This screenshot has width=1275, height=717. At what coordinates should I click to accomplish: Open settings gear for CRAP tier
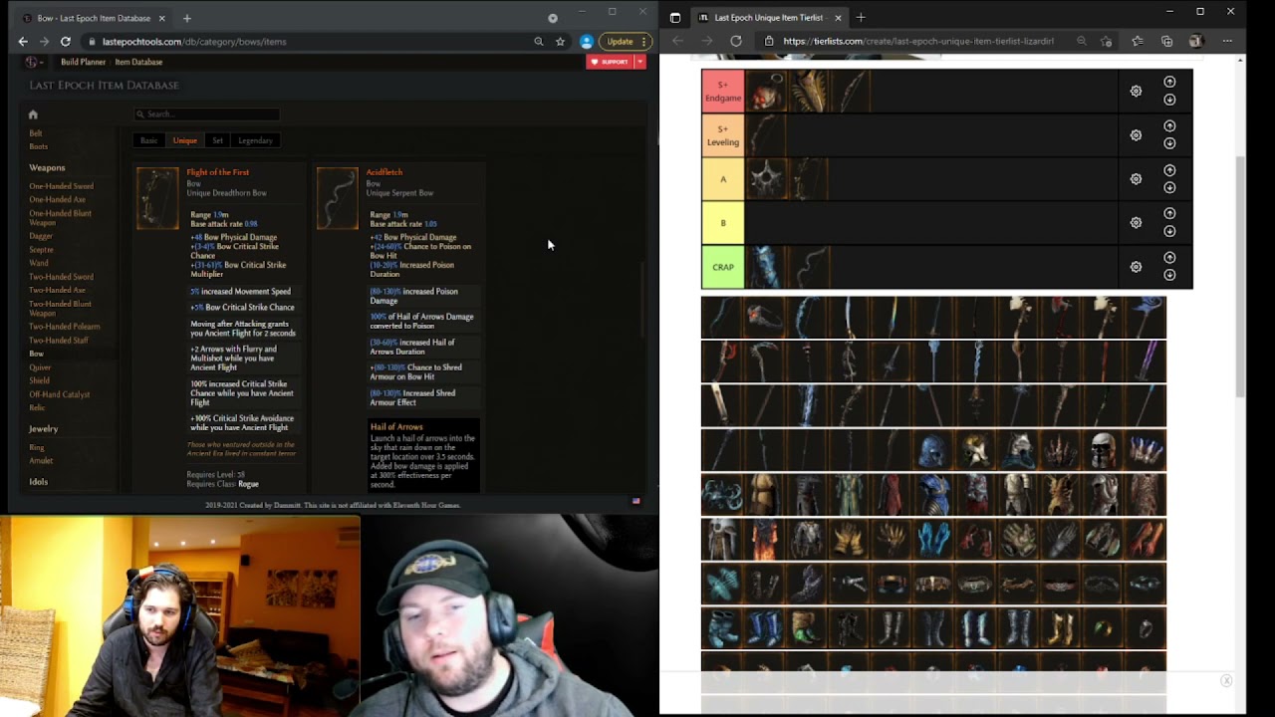(x=1136, y=267)
